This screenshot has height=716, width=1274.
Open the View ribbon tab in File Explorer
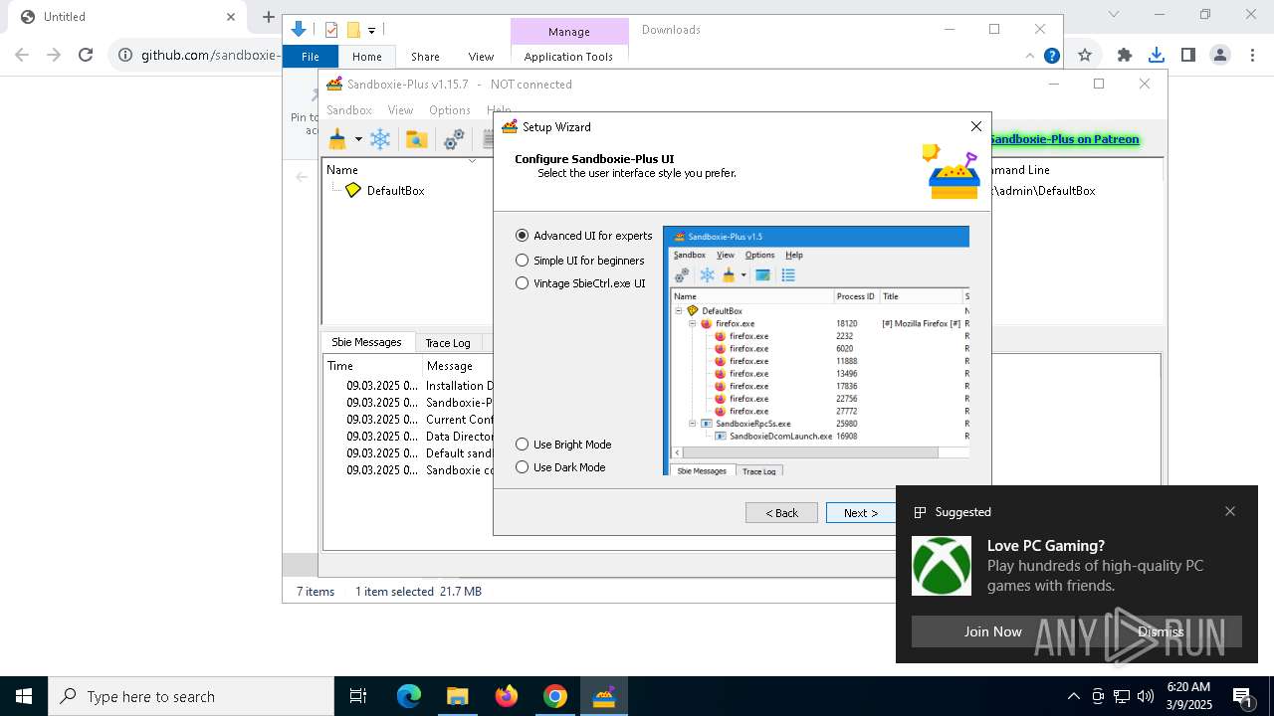(481, 57)
